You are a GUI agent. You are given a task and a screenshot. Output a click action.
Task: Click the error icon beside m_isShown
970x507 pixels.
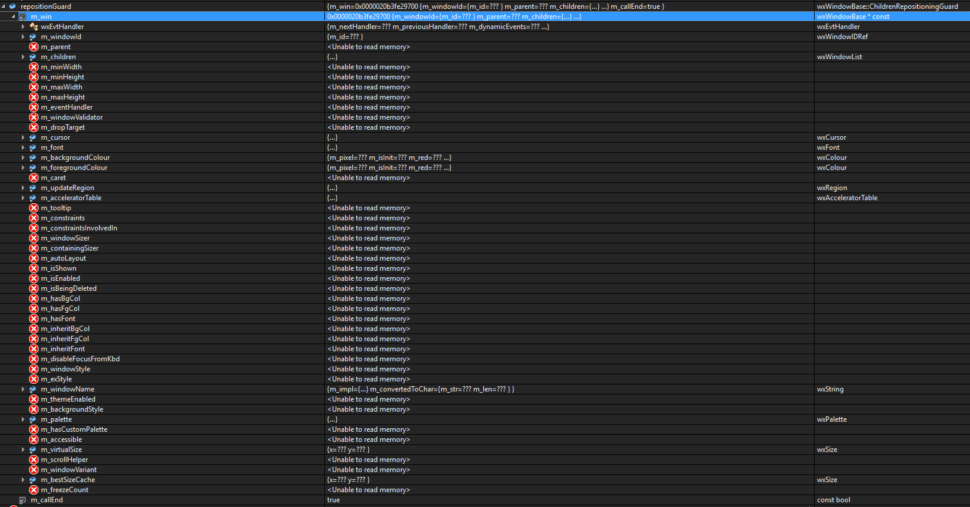pos(34,268)
